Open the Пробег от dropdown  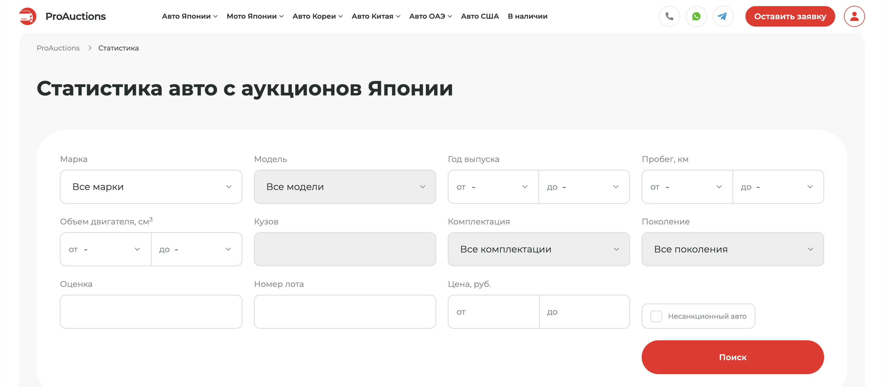(687, 187)
